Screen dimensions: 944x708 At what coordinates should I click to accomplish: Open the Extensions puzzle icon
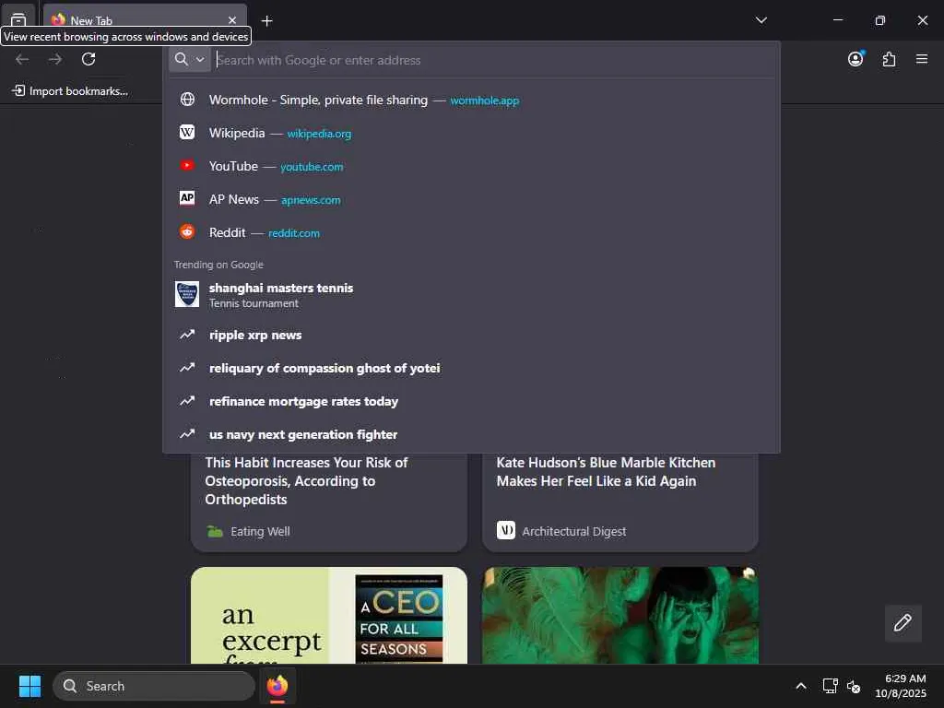click(889, 59)
